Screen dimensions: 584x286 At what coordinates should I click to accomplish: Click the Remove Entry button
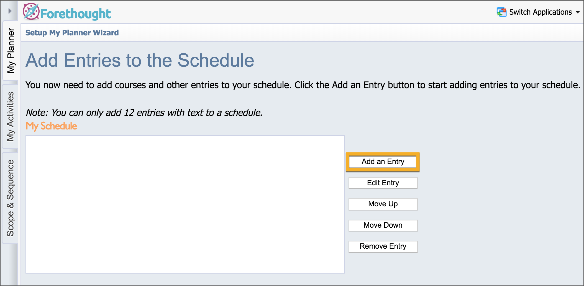[383, 246]
